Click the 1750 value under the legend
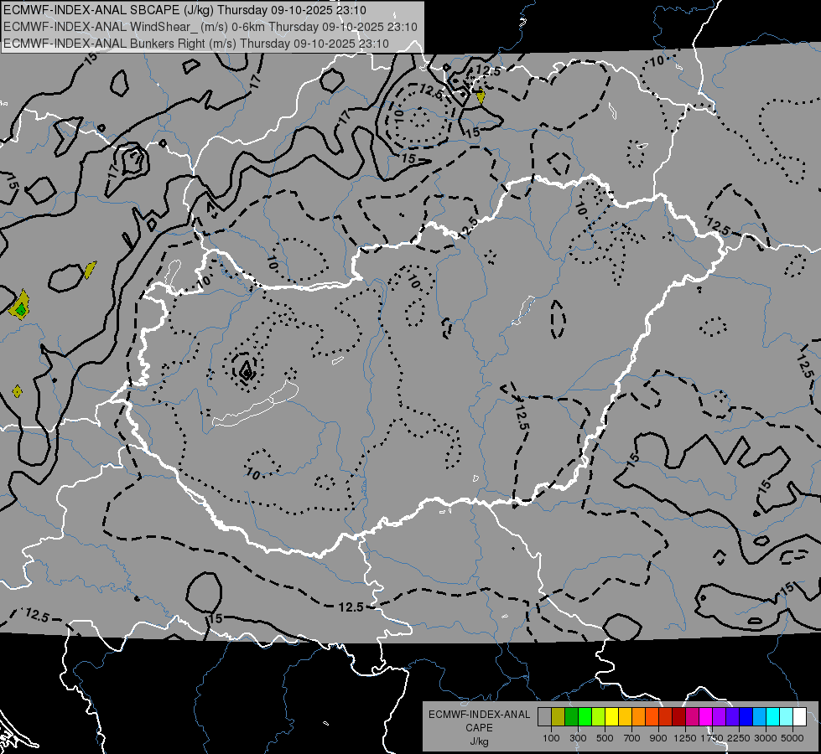This screenshot has width=821, height=754. point(713,738)
